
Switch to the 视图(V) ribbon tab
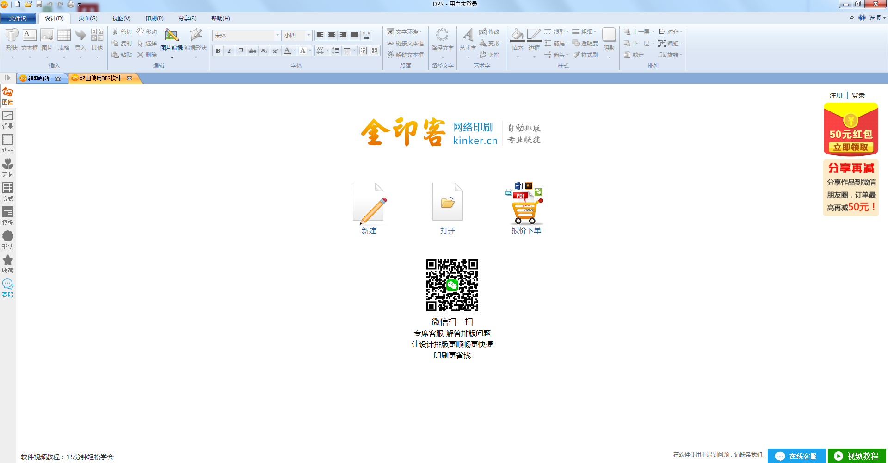click(121, 19)
